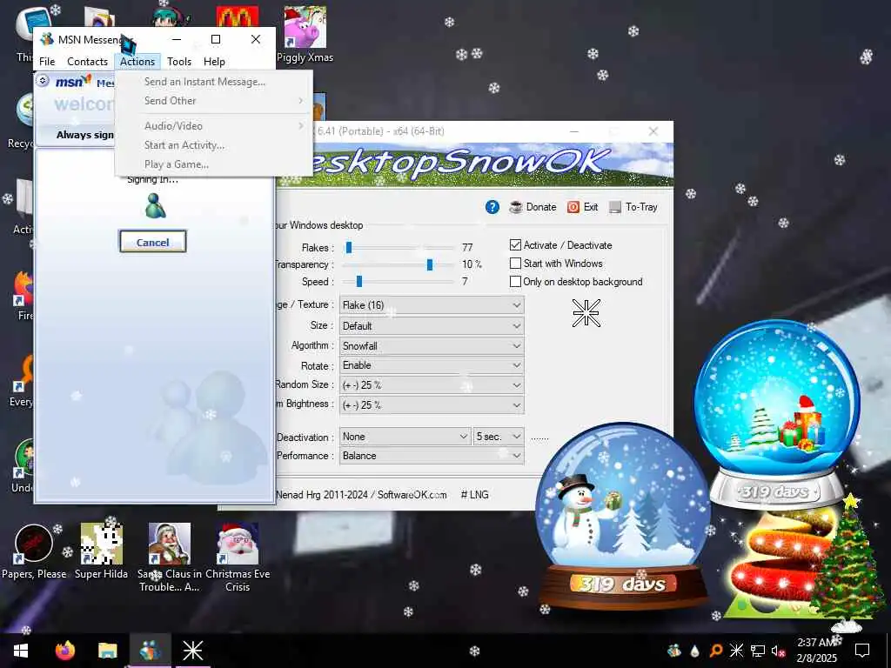Open the network tray icon
891x668 pixels.
pos(758,651)
